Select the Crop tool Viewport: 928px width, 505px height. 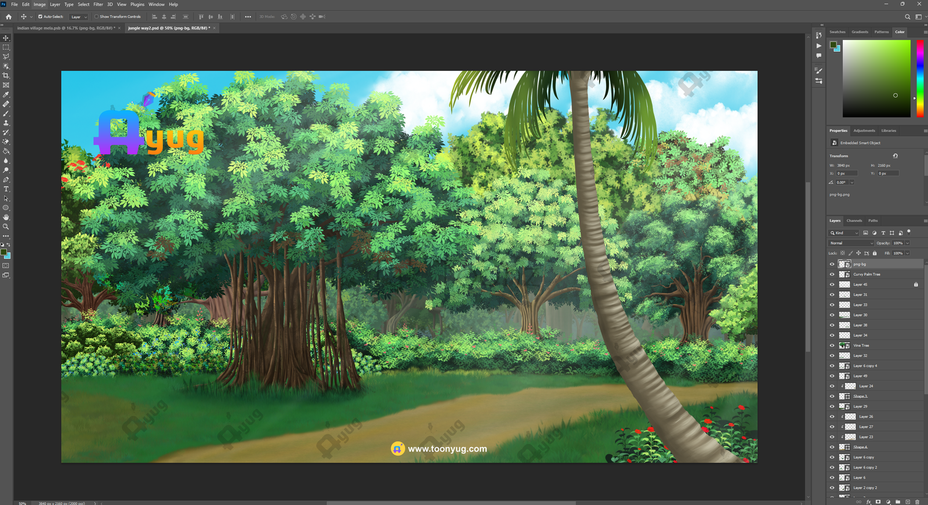tap(6, 75)
